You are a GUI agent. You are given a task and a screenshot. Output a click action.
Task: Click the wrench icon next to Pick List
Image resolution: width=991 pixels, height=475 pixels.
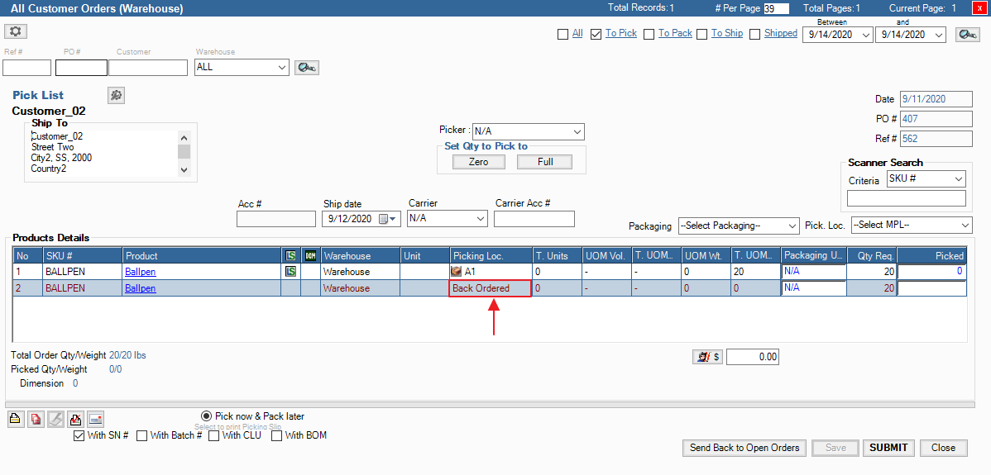click(117, 95)
